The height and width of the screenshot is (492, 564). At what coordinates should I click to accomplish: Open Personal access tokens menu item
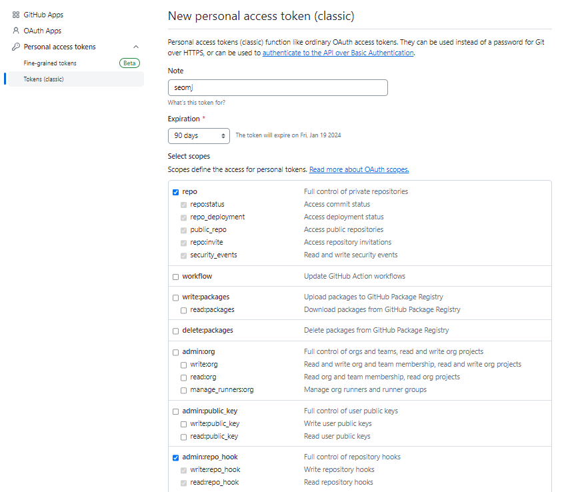(60, 47)
